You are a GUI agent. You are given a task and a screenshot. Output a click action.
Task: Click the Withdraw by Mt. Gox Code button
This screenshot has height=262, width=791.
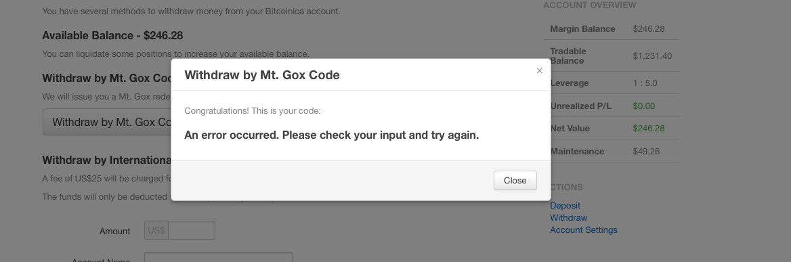click(x=107, y=122)
